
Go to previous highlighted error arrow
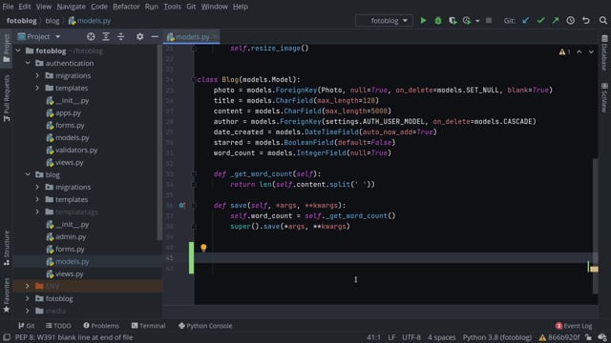pos(579,51)
